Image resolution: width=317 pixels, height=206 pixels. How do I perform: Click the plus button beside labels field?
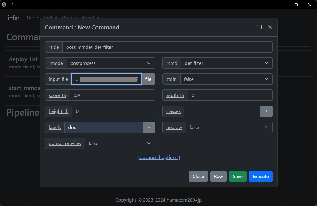pyautogui.click(x=149, y=127)
